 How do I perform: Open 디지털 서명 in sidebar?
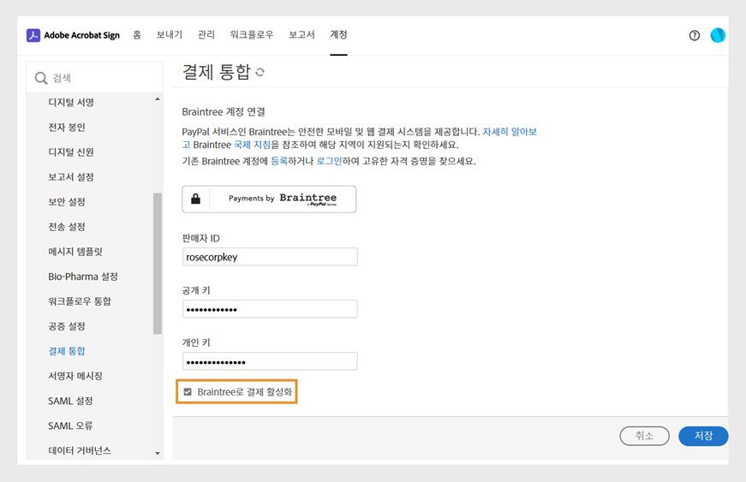pos(71,102)
